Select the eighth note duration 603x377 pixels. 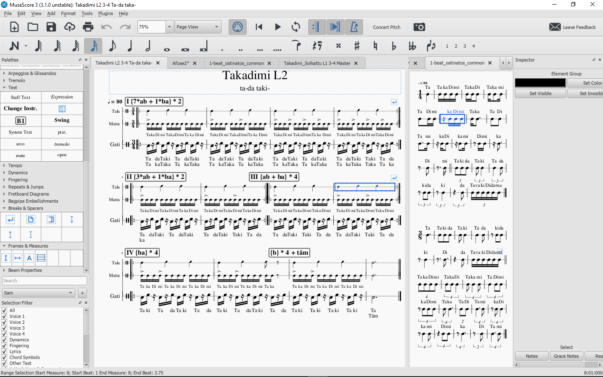click(x=112, y=46)
